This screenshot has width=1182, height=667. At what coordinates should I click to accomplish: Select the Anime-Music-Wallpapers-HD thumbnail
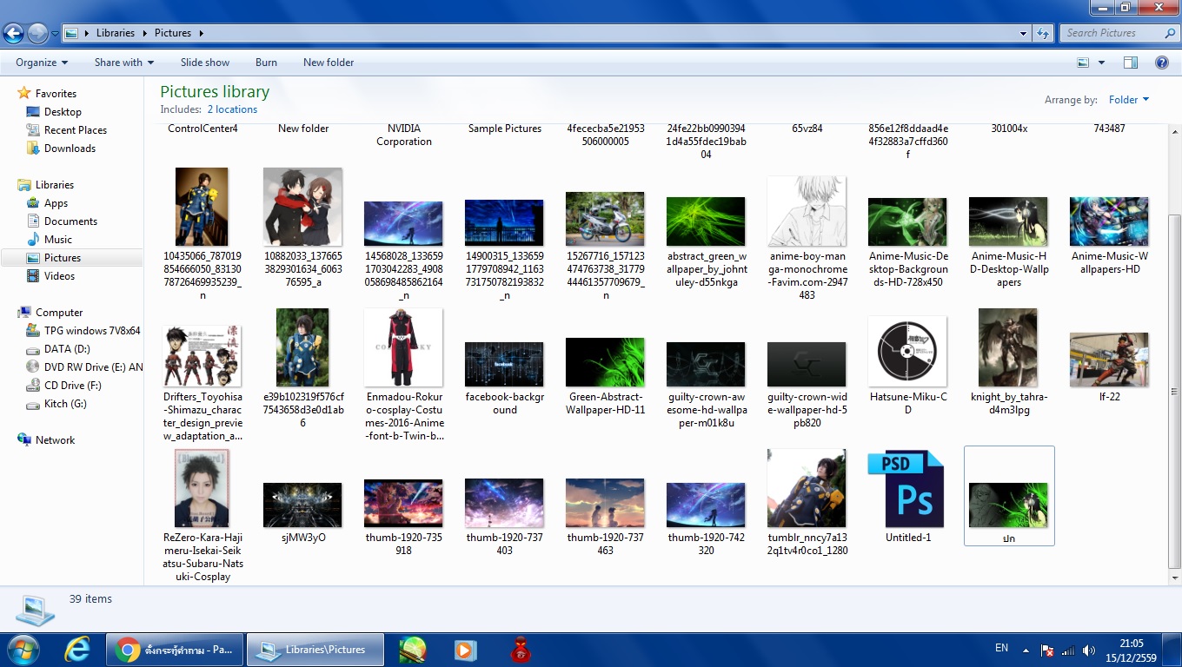pos(1110,235)
